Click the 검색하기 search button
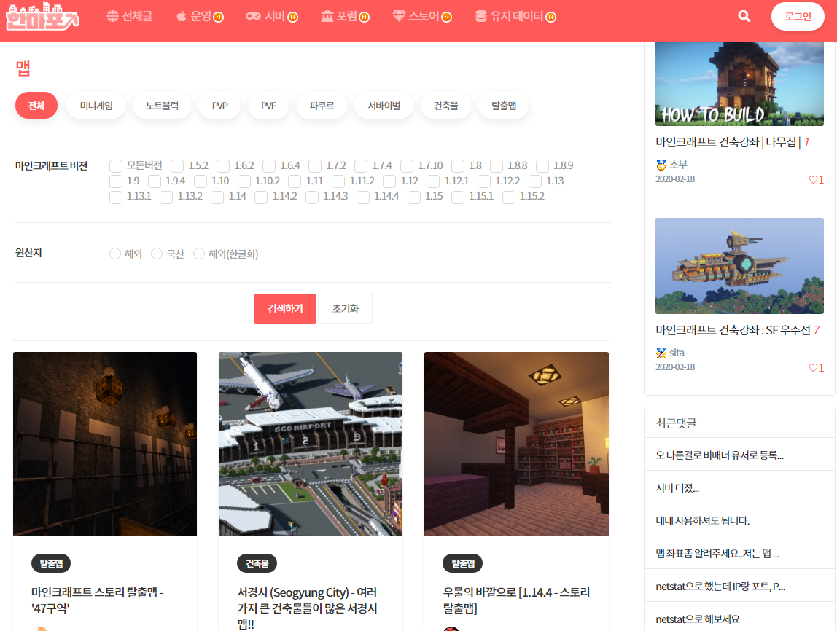The width and height of the screenshot is (837, 631). 285,308
